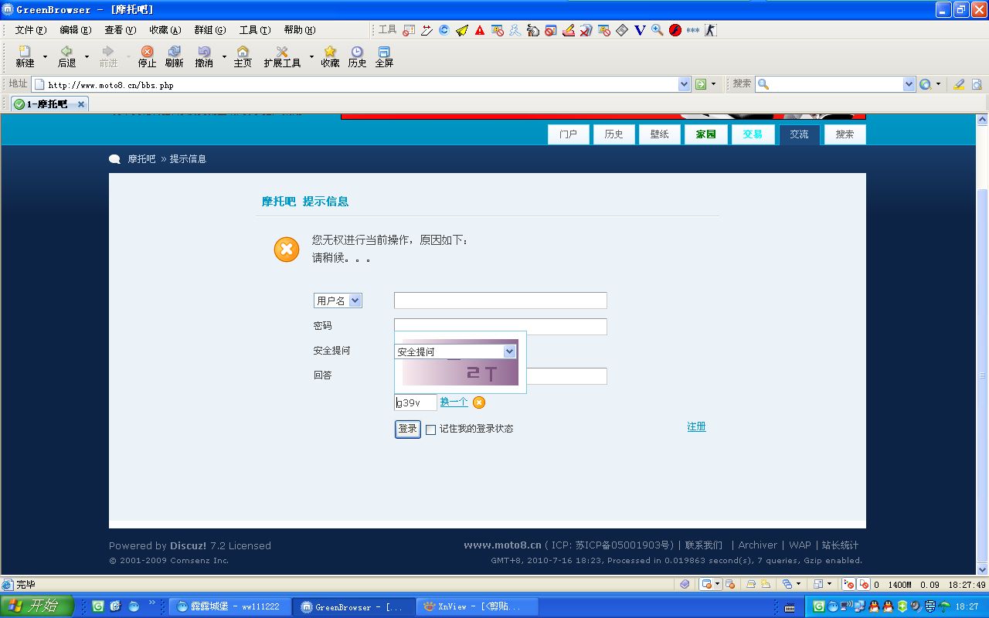The width and height of the screenshot is (989, 618).
Task: Open the 查看(V) menu
Action: (120, 30)
